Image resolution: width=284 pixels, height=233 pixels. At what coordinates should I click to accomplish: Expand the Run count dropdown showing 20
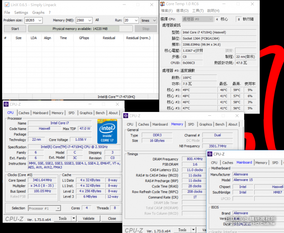tap(136, 20)
